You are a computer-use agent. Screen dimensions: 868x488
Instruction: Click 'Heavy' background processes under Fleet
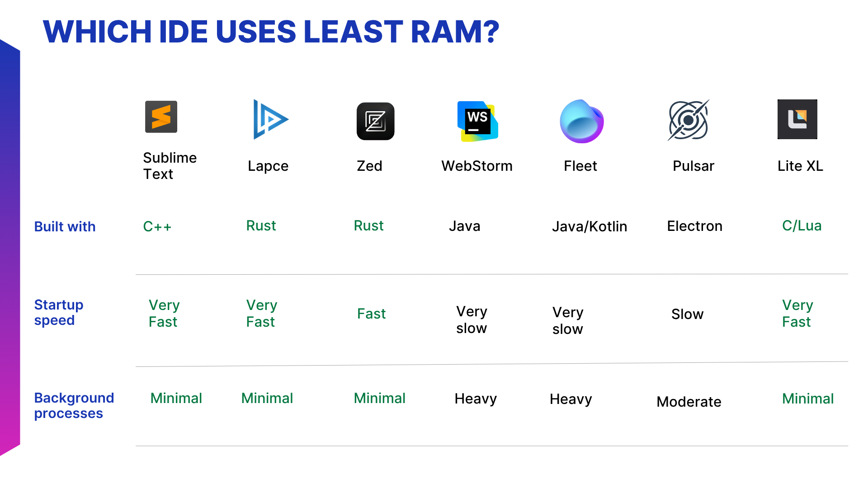(571, 399)
